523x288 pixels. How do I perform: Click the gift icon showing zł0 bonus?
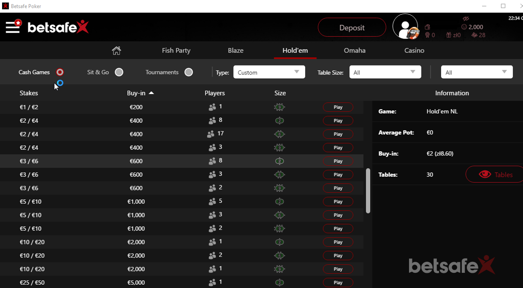(448, 35)
